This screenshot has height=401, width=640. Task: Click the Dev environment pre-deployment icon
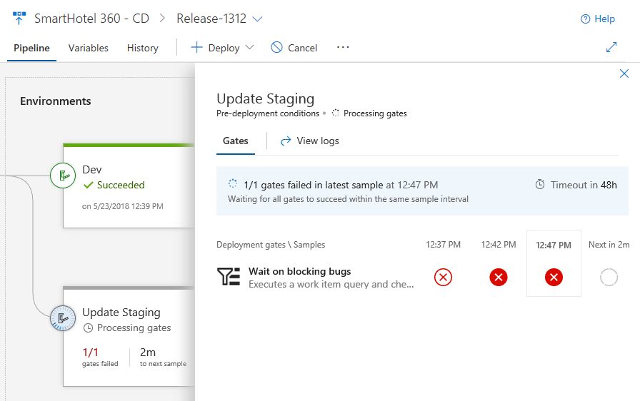pyautogui.click(x=63, y=176)
